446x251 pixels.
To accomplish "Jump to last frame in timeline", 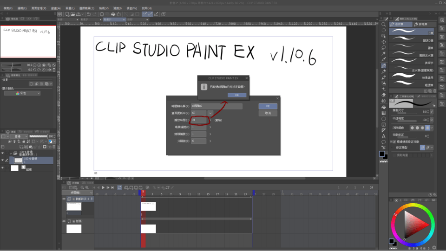I will 112,187.
